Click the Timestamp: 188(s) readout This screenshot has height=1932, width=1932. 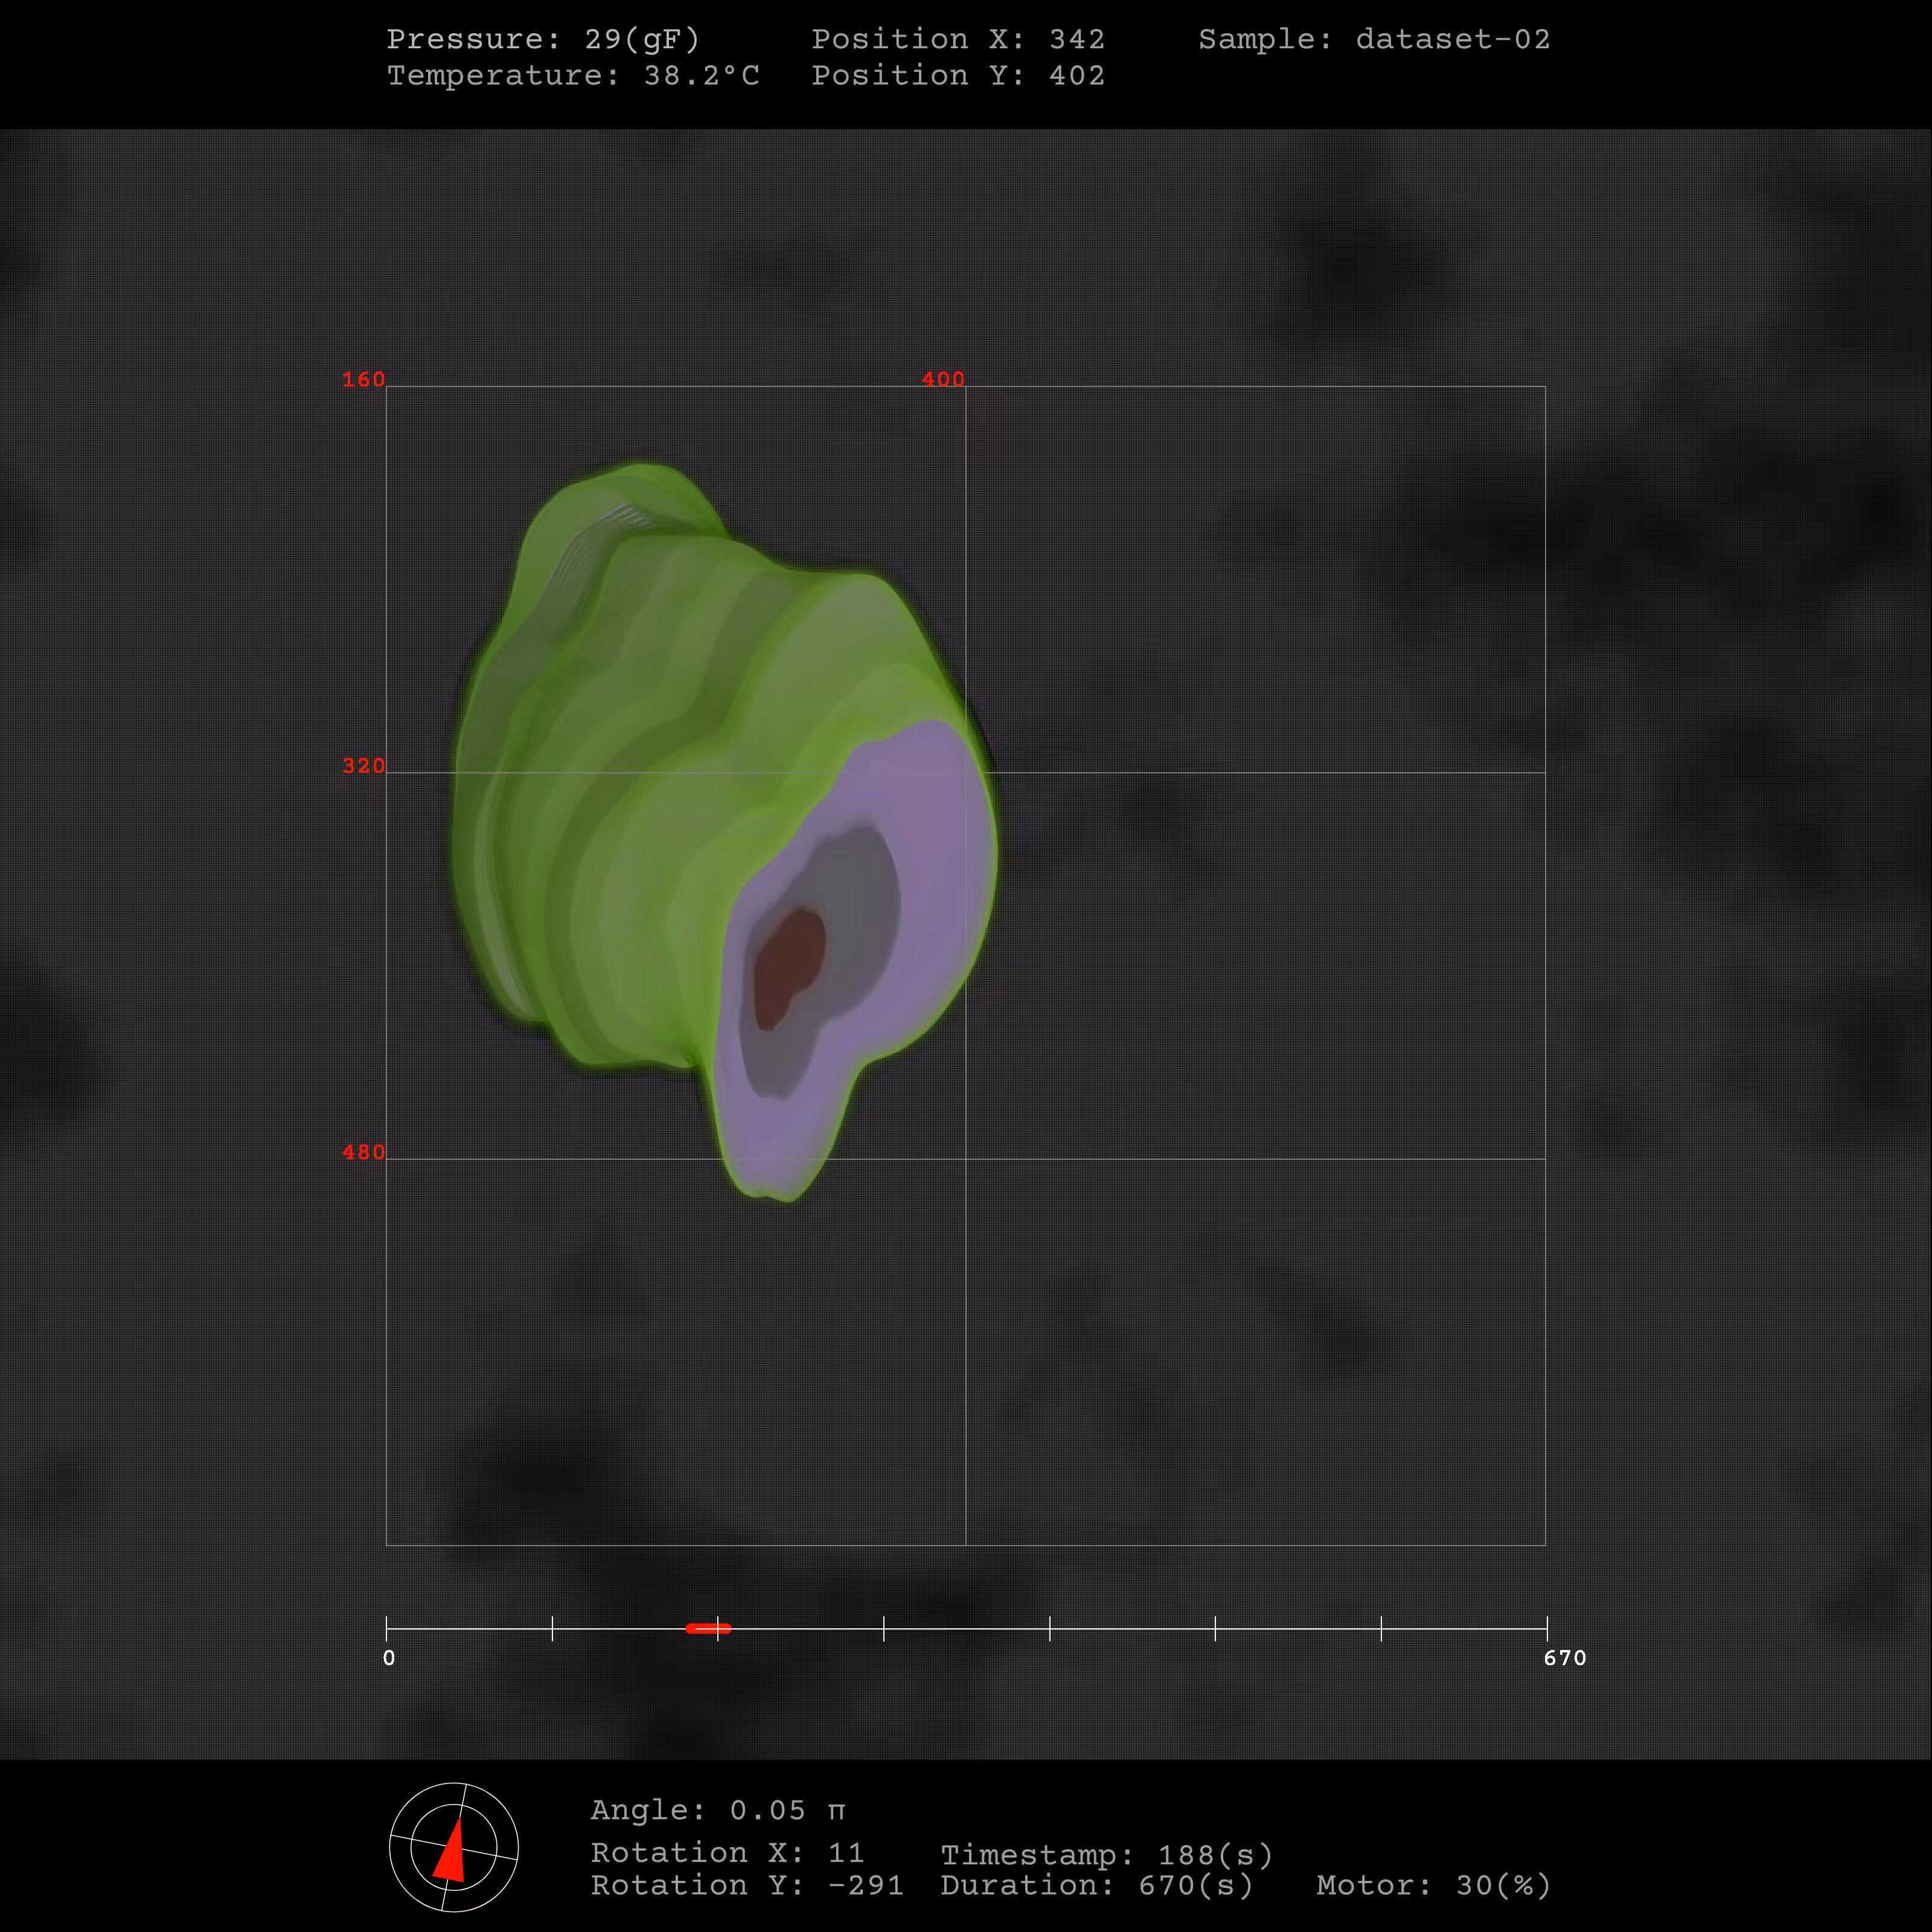coord(1107,1855)
